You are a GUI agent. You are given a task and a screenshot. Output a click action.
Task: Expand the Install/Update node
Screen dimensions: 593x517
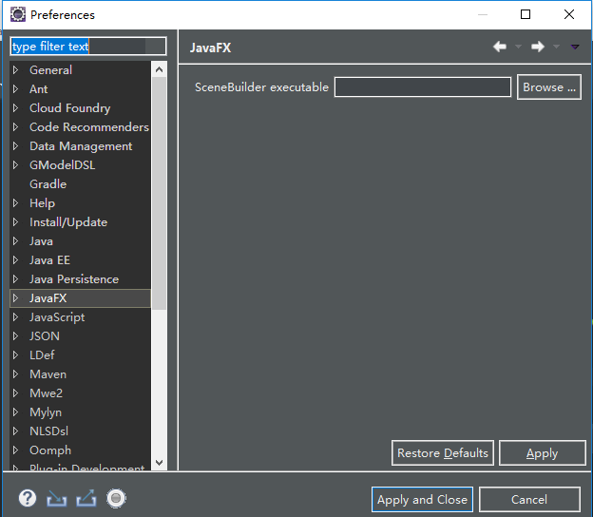[x=15, y=222]
